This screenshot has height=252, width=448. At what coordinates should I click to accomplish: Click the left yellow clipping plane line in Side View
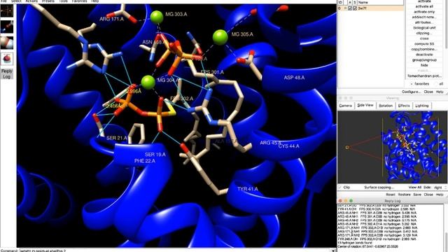click(383, 147)
